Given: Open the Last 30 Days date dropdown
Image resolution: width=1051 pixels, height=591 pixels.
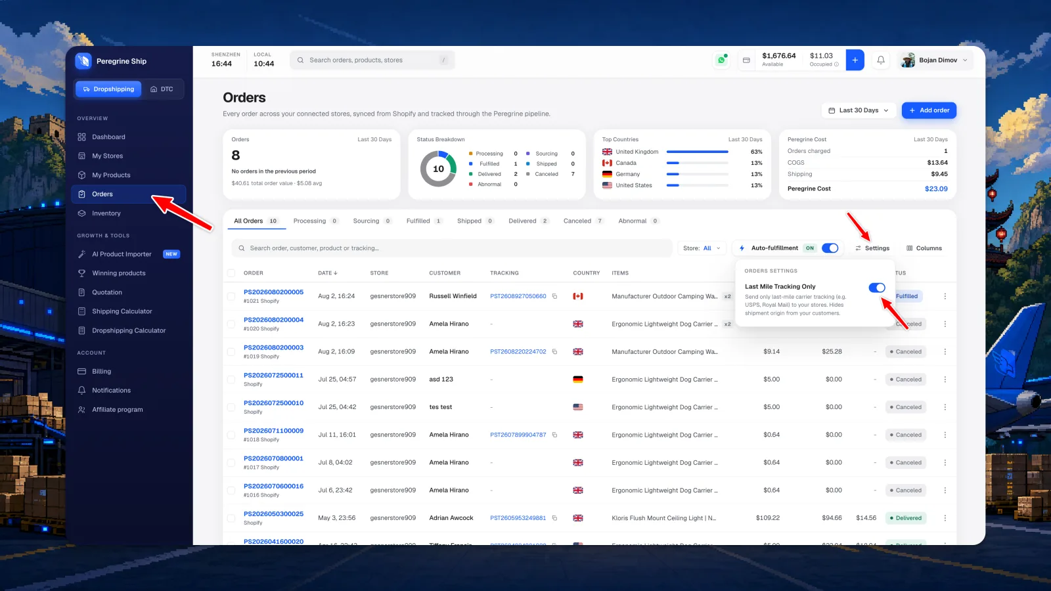Looking at the screenshot, I should [x=859, y=110].
